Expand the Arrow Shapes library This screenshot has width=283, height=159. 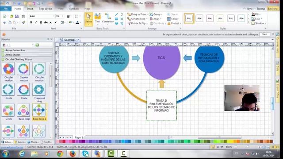click(x=27, y=55)
